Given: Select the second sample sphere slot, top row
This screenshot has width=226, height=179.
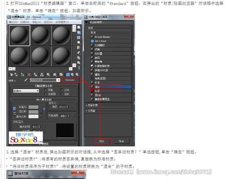Looking at the screenshot, I should (x=40, y=36).
